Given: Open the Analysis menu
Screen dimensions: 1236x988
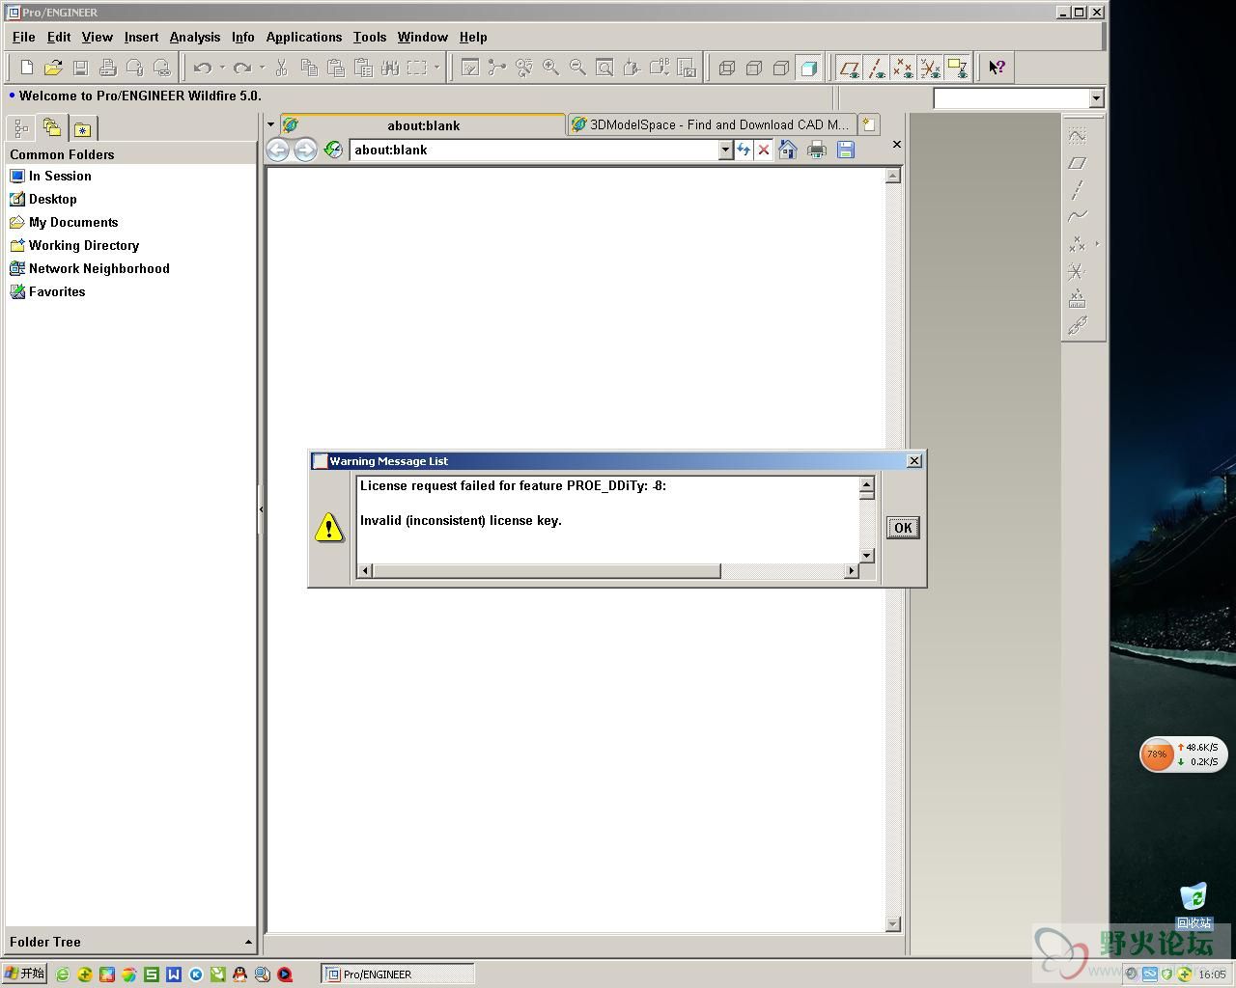Looking at the screenshot, I should click(x=195, y=37).
